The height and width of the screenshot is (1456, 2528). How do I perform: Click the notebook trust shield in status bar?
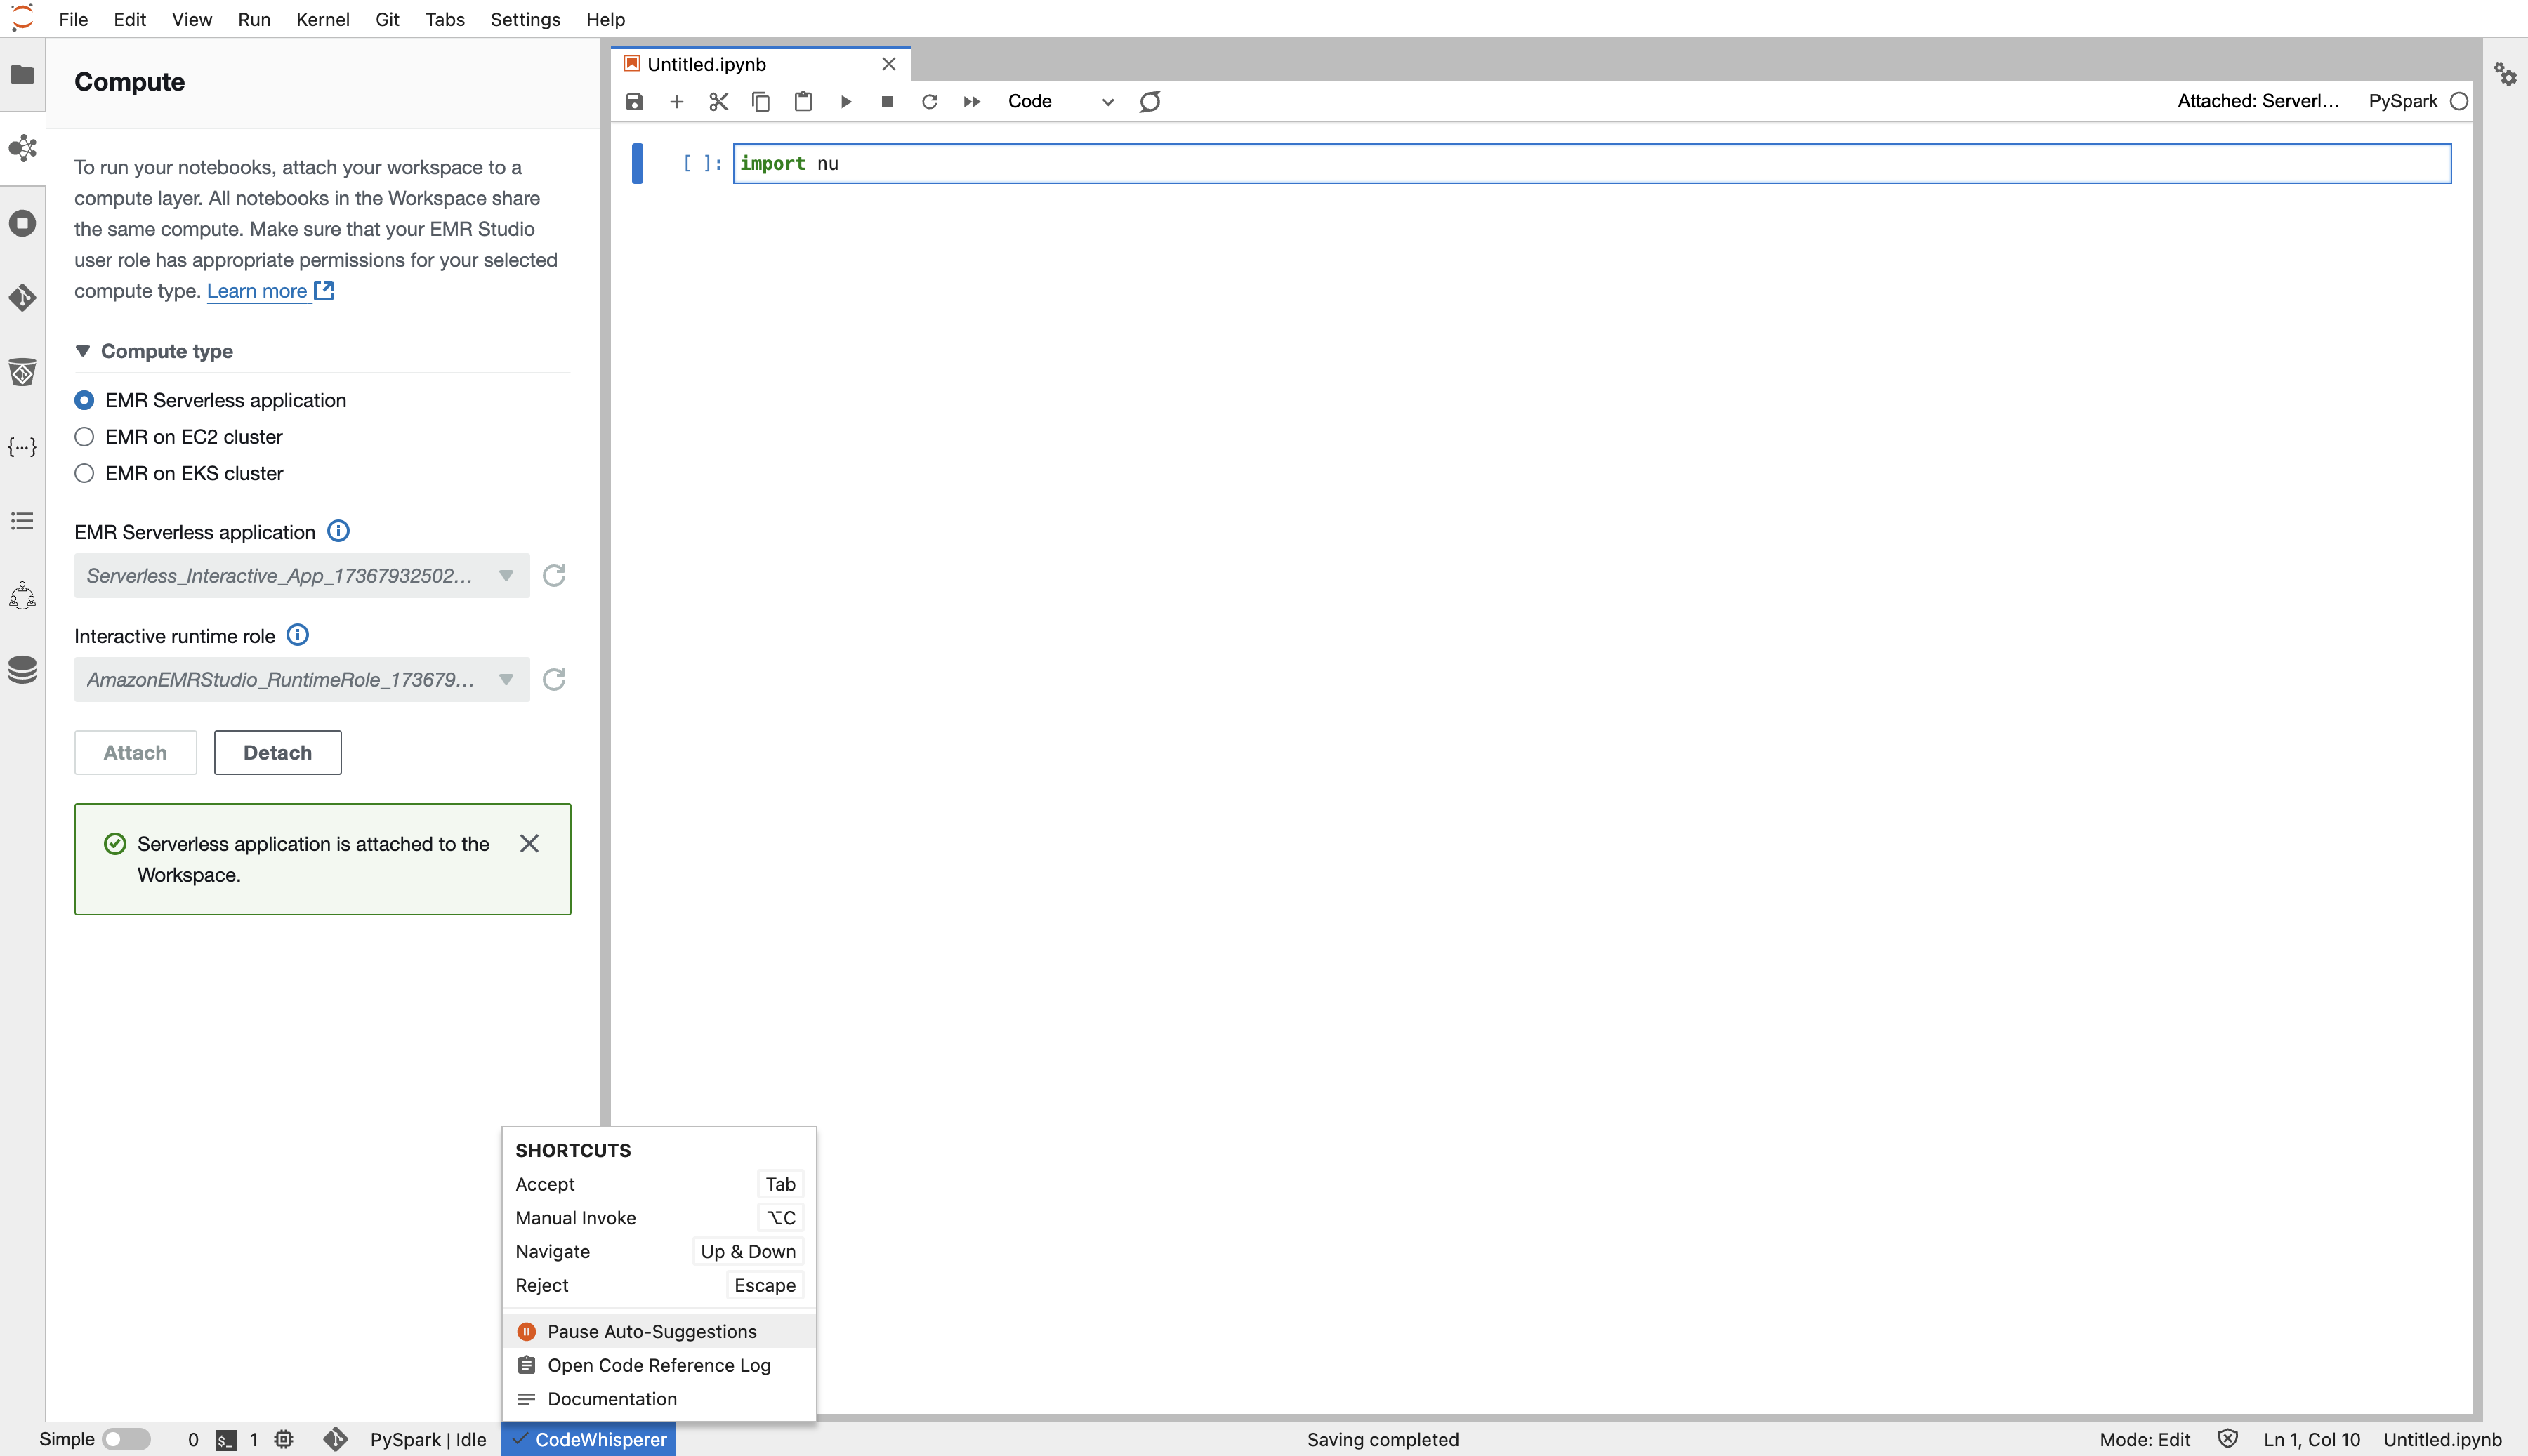[2227, 1439]
